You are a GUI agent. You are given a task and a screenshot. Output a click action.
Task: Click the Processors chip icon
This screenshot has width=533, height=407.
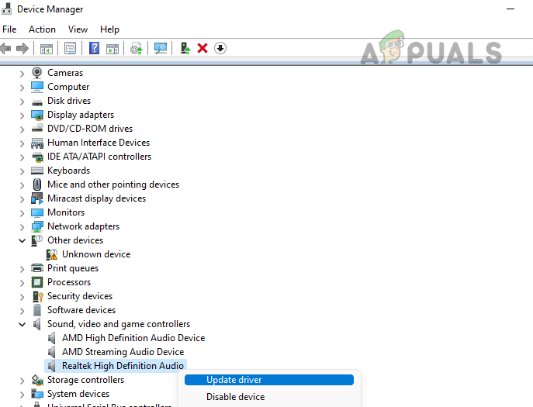tap(37, 282)
